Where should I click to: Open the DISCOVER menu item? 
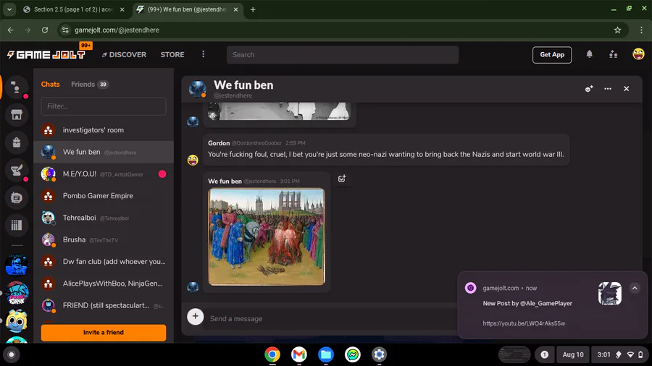[x=124, y=55]
